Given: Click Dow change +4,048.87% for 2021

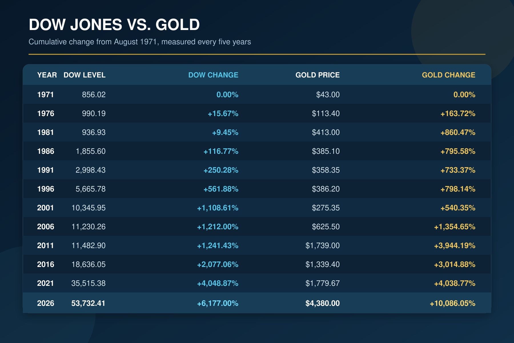Looking at the screenshot, I should [218, 283].
